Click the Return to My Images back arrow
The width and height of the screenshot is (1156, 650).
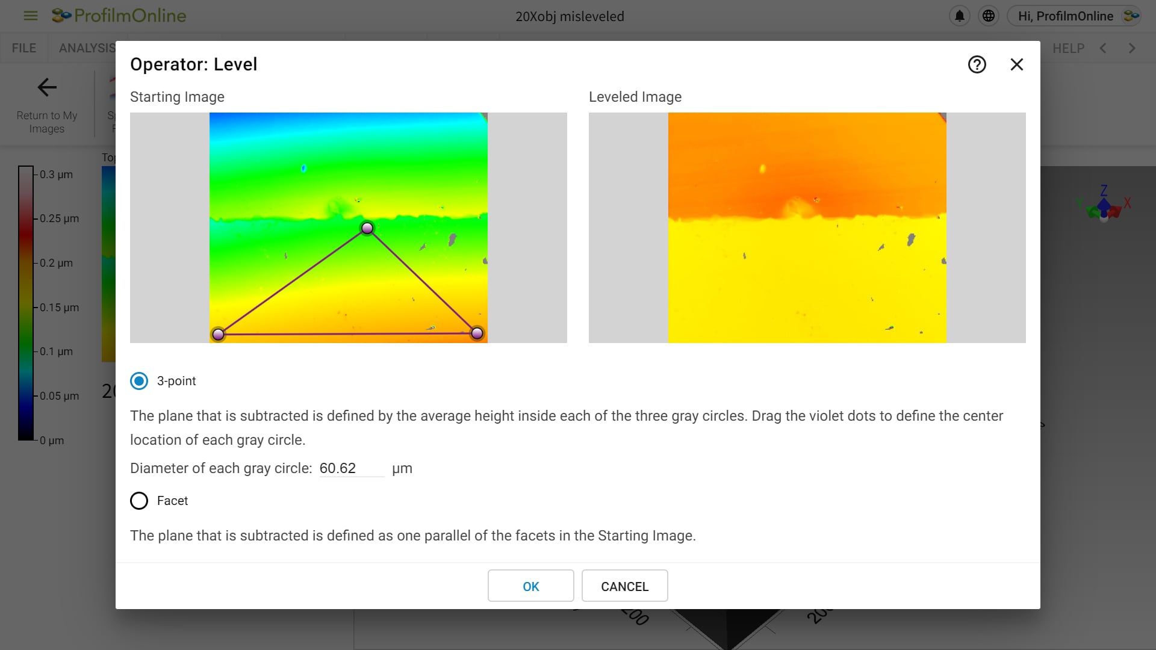pyautogui.click(x=47, y=87)
